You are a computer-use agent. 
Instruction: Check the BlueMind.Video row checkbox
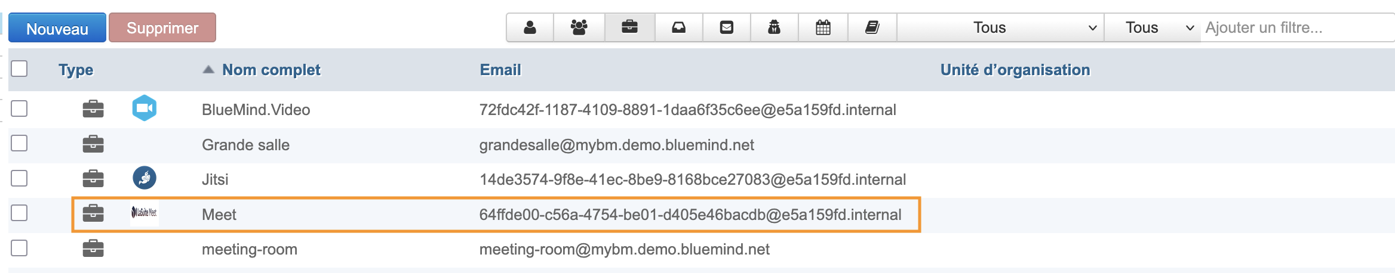point(19,108)
